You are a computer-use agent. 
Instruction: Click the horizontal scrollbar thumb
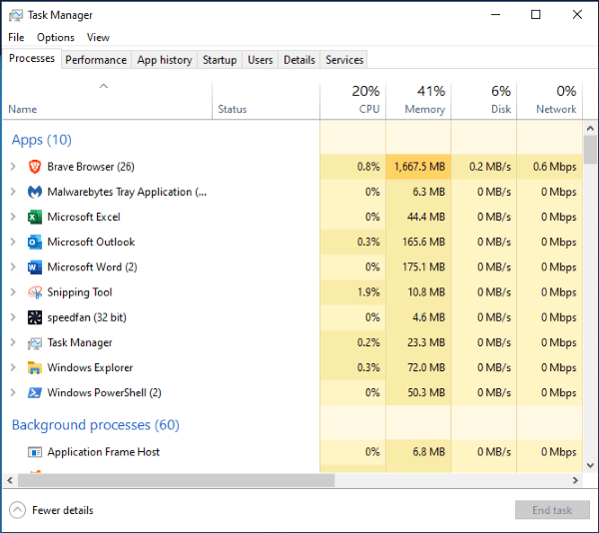(x=176, y=480)
